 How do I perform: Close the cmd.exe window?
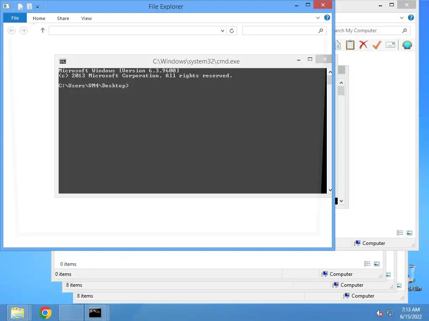(x=325, y=59)
